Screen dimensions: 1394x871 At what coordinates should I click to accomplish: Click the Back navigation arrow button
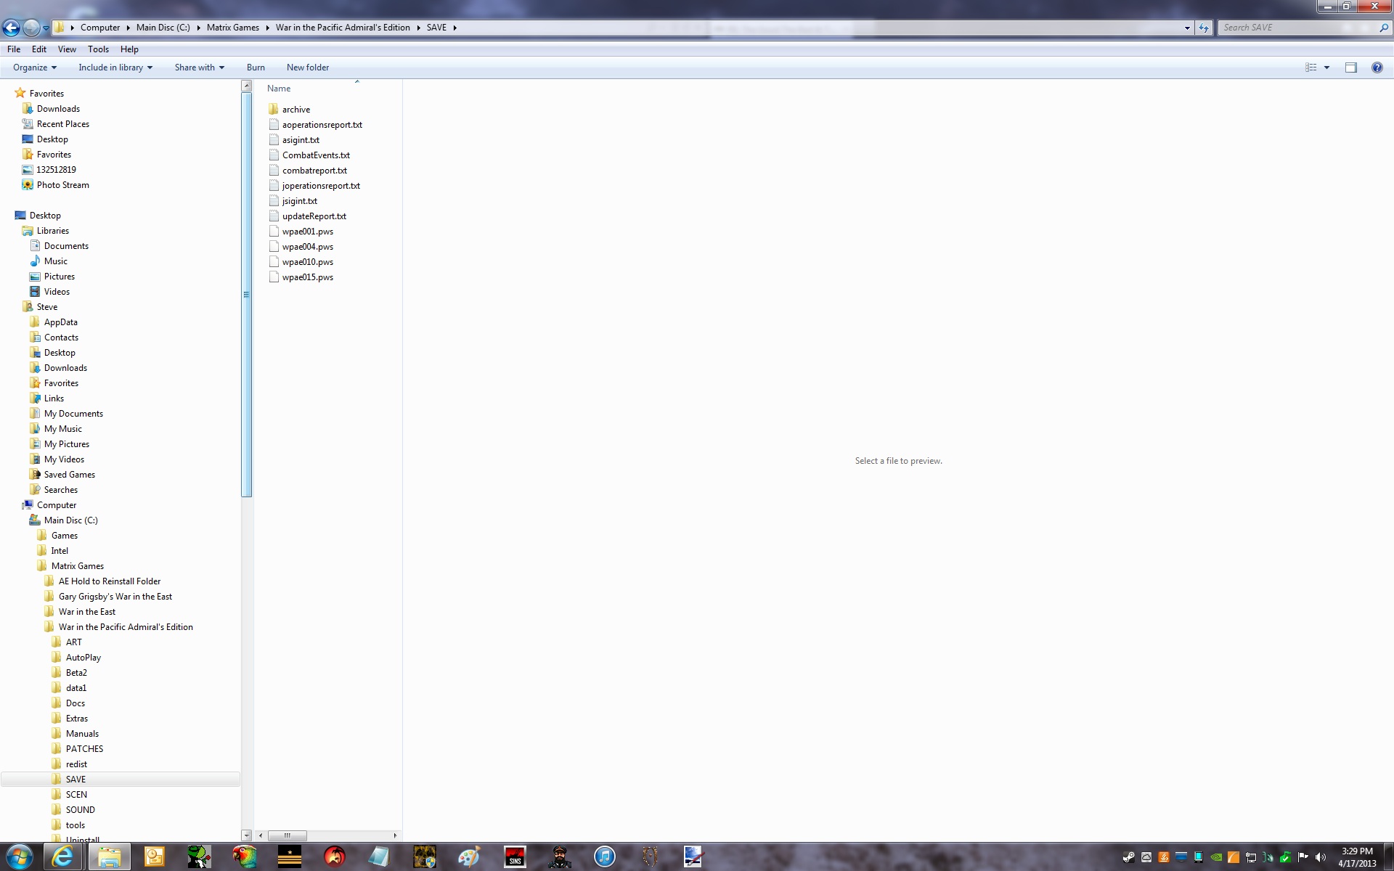pyautogui.click(x=12, y=28)
